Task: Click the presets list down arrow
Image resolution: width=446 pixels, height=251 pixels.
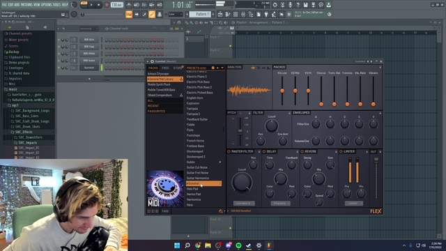Action: 222,68
